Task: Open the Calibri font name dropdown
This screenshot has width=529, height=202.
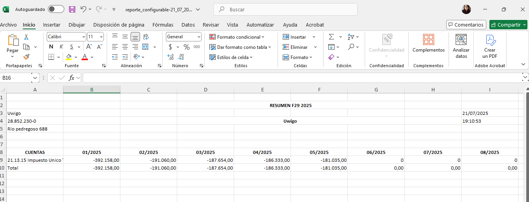Action: point(84,37)
